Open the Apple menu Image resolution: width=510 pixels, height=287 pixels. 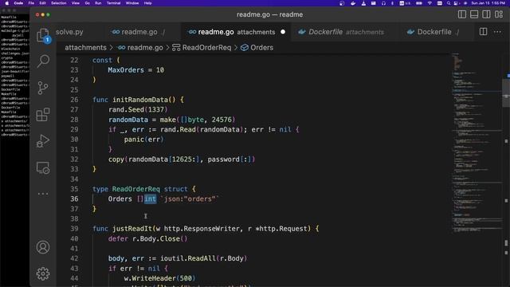click(x=6, y=3)
